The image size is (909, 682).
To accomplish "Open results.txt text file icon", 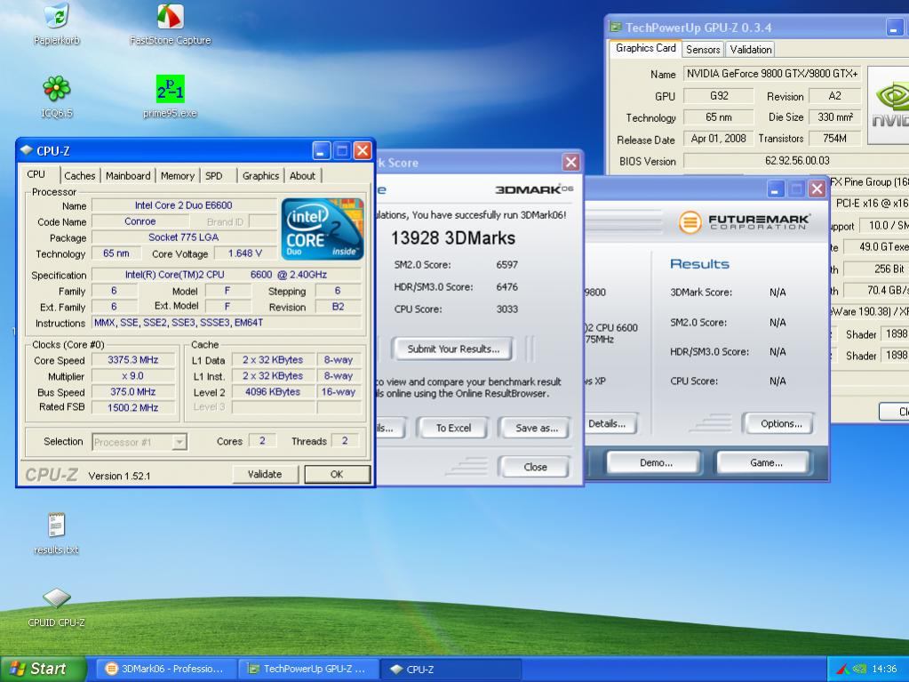I will (56, 526).
